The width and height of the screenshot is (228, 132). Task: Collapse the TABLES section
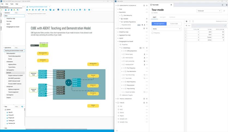[x=116, y=103]
